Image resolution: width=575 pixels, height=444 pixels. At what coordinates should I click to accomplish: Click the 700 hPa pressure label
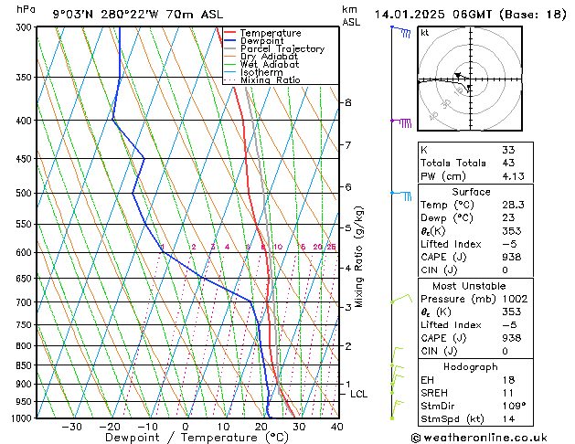pyautogui.click(x=24, y=302)
